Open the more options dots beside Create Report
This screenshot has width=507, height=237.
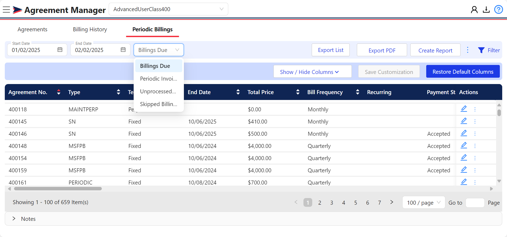click(468, 50)
